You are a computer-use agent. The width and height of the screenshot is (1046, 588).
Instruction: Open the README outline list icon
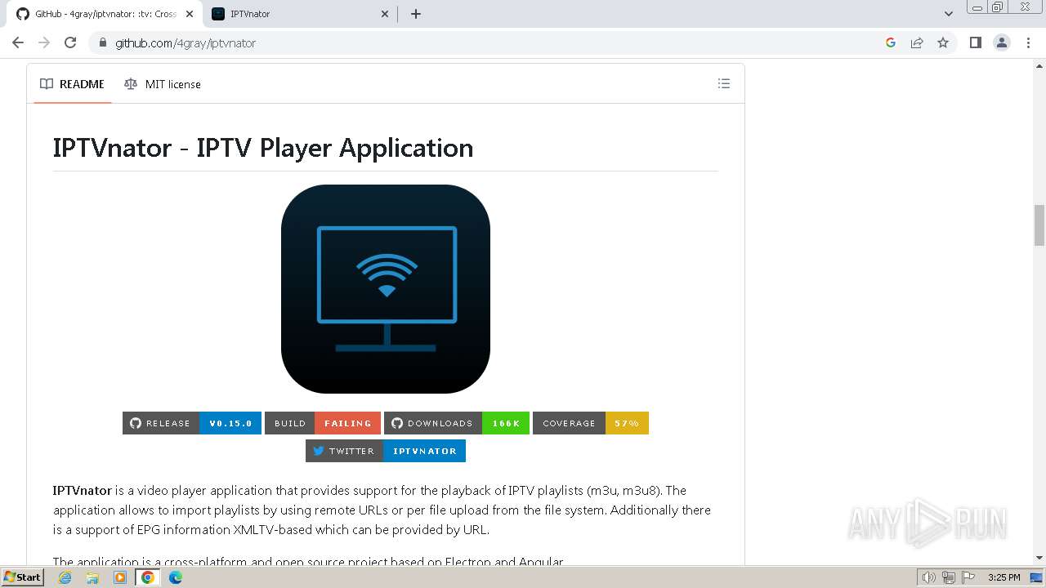point(724,83)
